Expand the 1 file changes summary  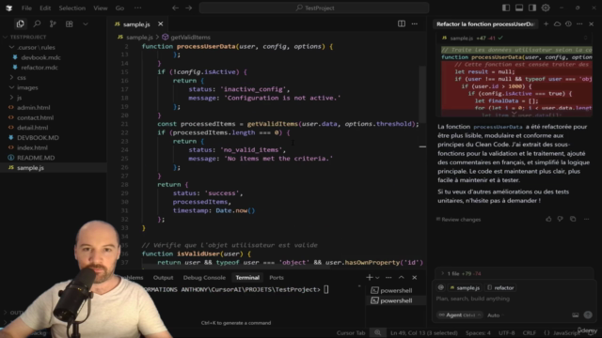515,273
